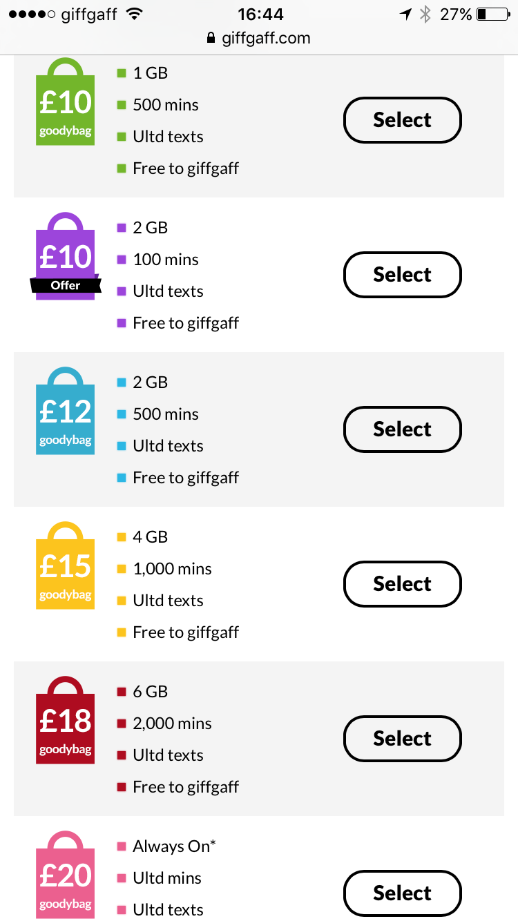
Task: Tap the 1,000 mins text
Action: (x=172, y=569)
